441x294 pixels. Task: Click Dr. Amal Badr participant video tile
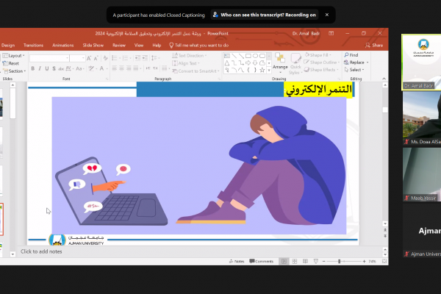point(421,62)
